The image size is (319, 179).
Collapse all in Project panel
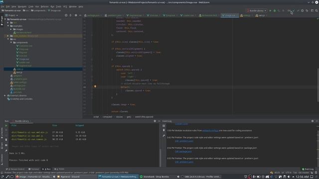click(x=71, y=15)
